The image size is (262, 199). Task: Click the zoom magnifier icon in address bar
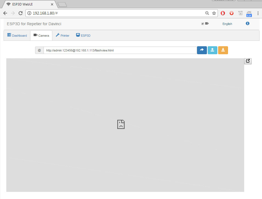tap(207, 13)
